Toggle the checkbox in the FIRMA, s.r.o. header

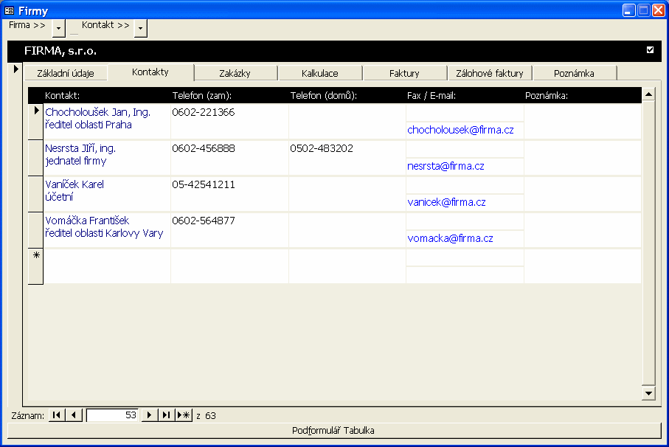pyautogui.click(x=650, y=50)
